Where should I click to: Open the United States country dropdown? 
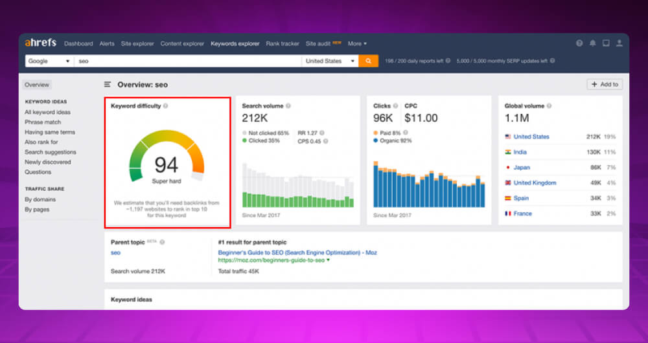[330, 61]
